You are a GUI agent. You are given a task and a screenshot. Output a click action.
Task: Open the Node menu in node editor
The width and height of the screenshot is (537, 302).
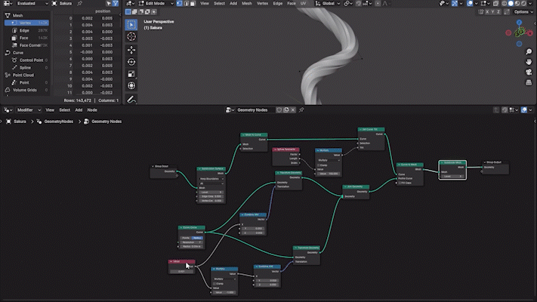point(92,109)
